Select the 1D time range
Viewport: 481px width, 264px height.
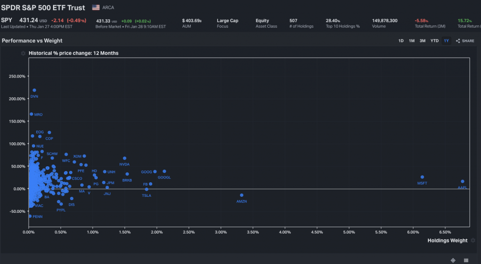401,41
